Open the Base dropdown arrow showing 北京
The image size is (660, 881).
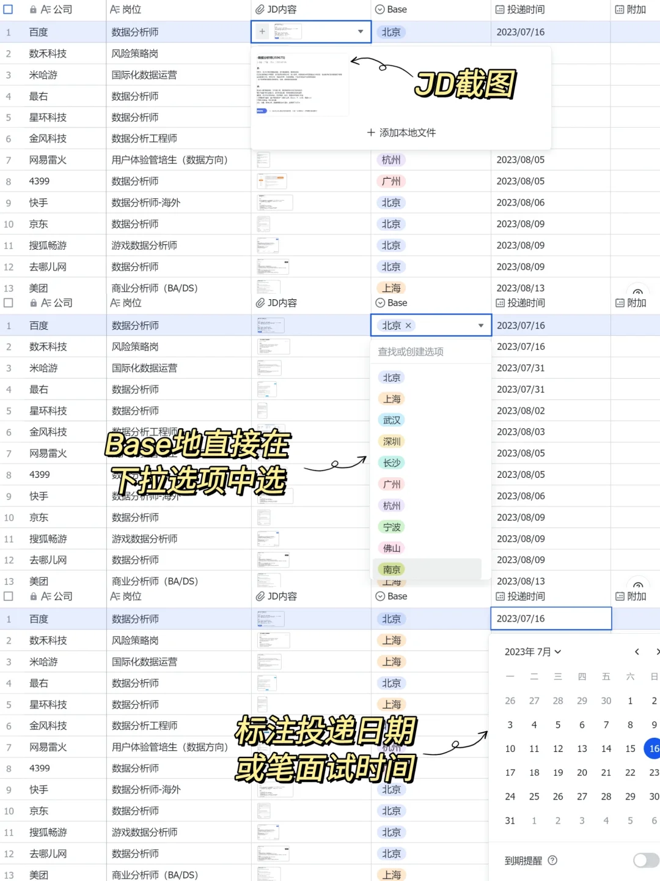coord(480,325)
